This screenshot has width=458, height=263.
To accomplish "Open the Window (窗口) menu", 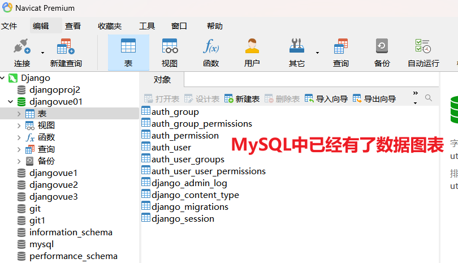I will coord(179,26).
